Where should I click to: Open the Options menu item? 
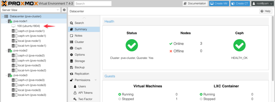[x=84, y=55]
